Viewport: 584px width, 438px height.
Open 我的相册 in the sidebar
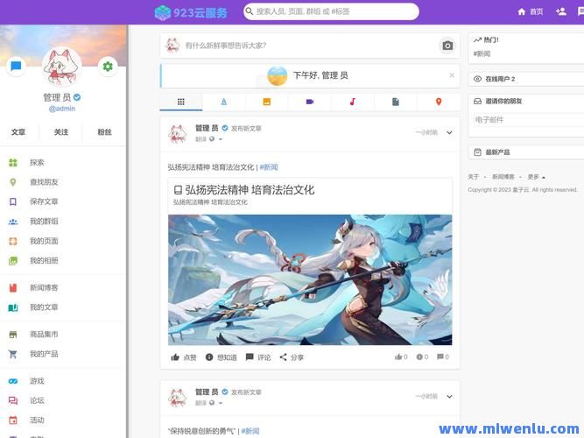[44, 260]
